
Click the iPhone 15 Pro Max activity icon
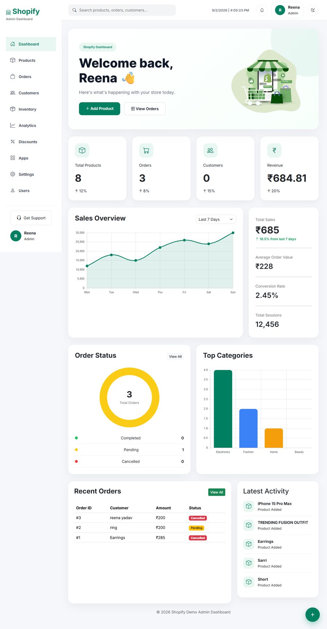(x=249, y=506)
